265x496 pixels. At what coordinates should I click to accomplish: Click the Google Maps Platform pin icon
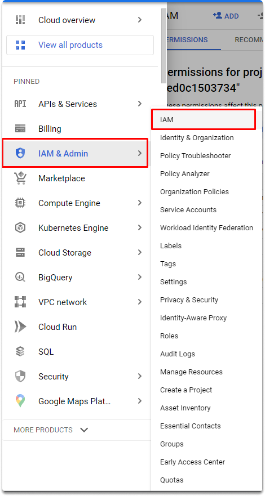pos(20,401)
